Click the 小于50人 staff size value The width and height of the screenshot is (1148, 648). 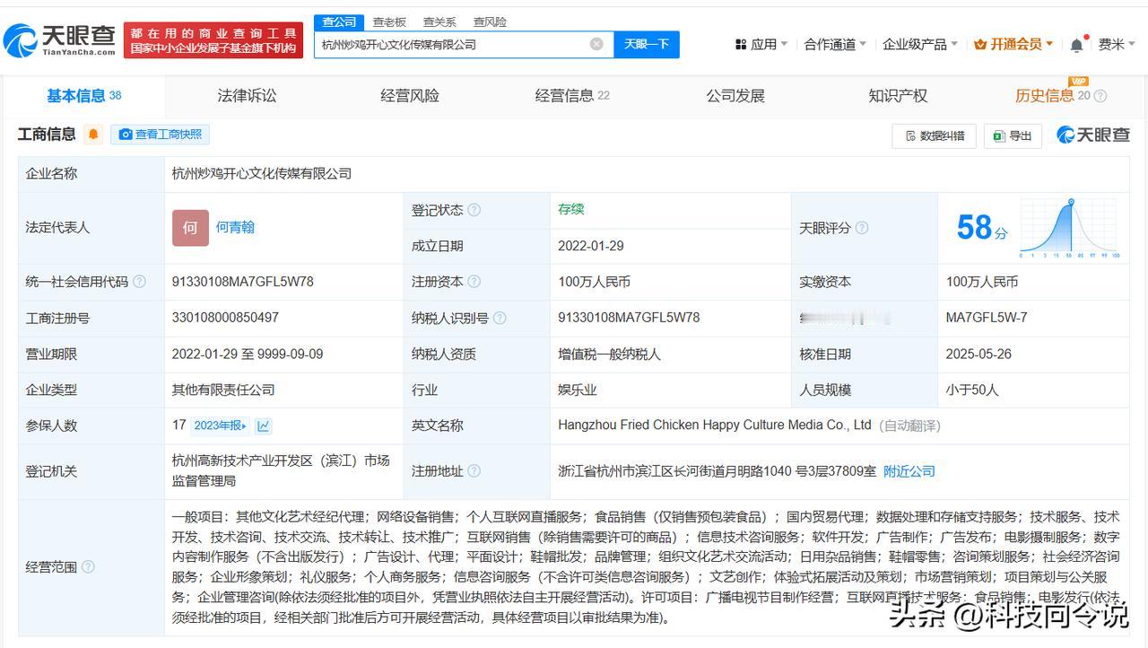tap(972, 390)
